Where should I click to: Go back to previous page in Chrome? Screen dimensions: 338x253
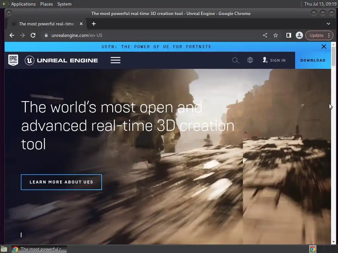pos(12,35)
